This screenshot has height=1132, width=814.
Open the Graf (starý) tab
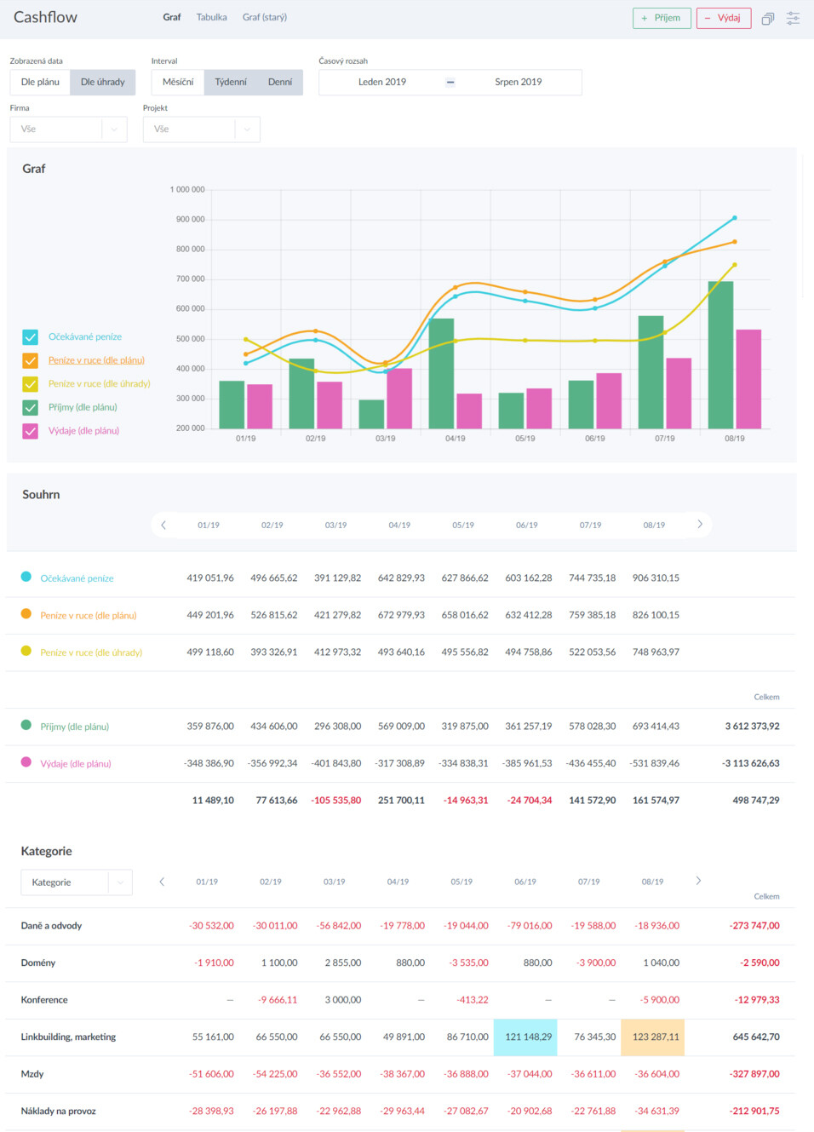(264, 17)
